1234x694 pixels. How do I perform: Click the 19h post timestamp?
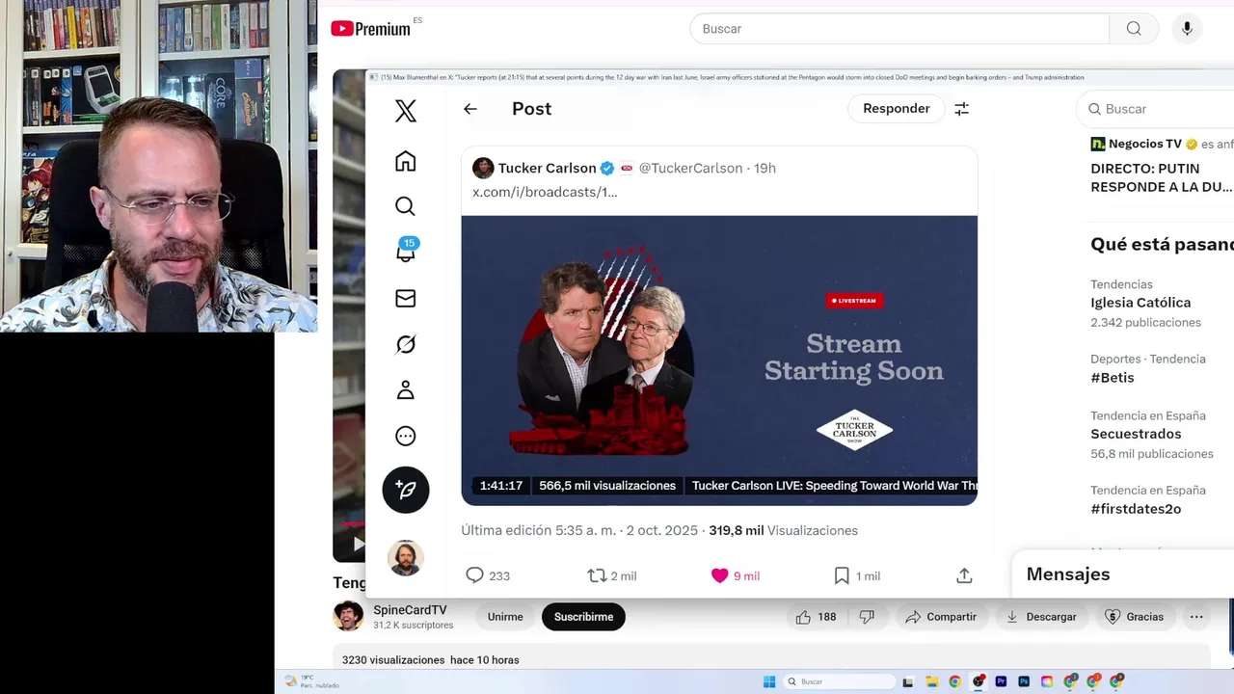765,168
